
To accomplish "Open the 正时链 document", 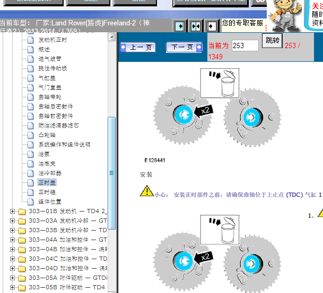I will 47,192.
